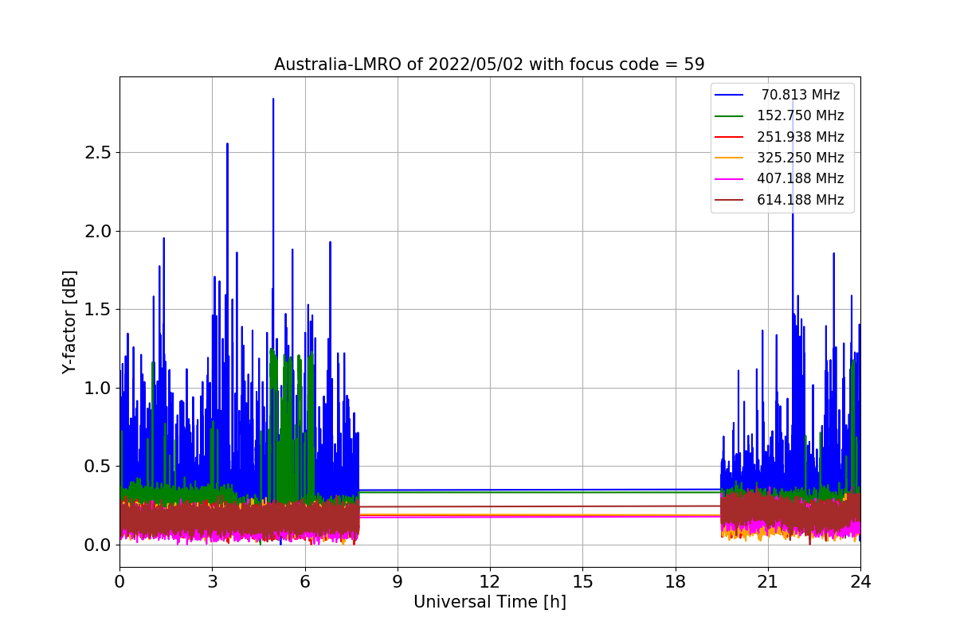The height and width of the screenshot is (637, 956).
Task: Click the y-axis tick label 0.0
Action: [x=99, y=545]
